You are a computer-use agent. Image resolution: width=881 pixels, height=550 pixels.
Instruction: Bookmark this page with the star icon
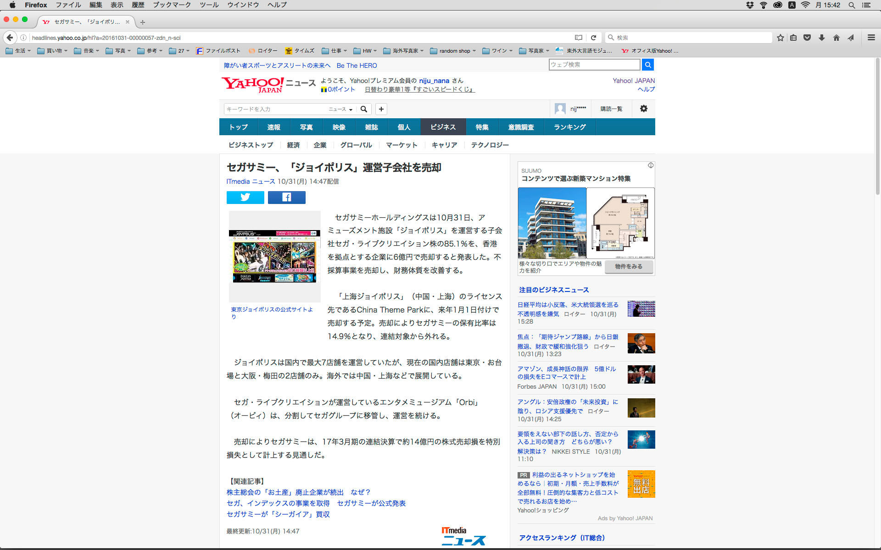(x=780, y=38)
